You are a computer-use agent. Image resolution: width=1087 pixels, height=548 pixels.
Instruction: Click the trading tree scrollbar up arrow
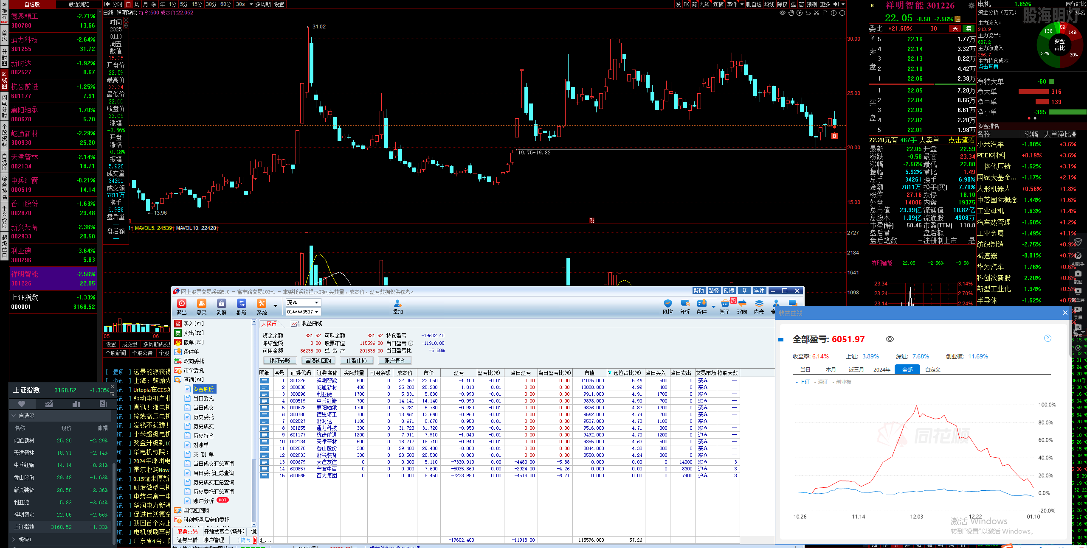tap(254, 322)
